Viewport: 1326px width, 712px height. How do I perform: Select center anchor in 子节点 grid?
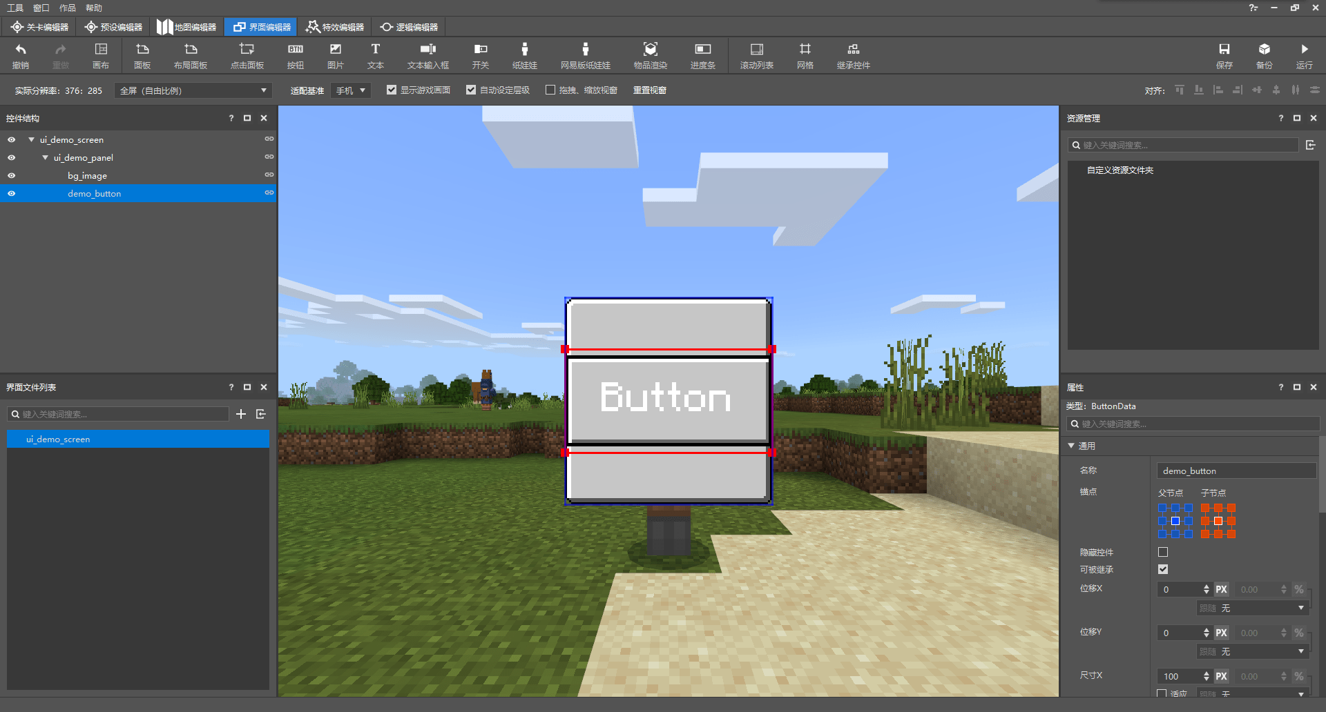click(1218, 521)
